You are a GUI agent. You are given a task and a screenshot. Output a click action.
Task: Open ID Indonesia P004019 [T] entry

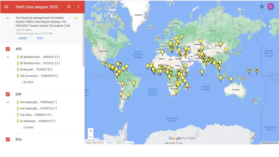click(x=37, y=121)
